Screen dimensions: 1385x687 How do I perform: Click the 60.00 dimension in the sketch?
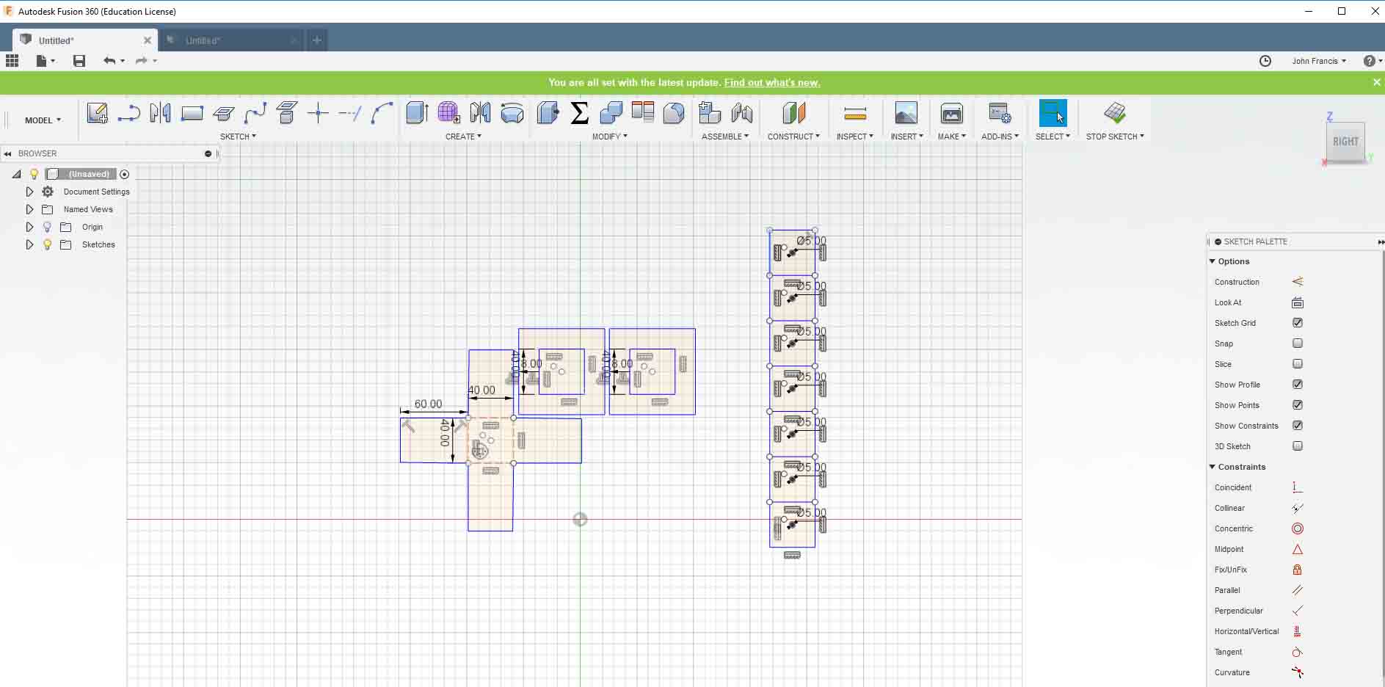coord(428,404)
